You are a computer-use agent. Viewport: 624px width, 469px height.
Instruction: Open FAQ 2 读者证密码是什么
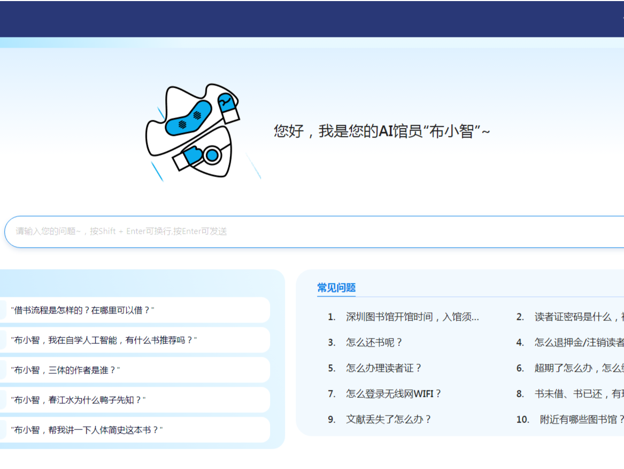(579, 317)
